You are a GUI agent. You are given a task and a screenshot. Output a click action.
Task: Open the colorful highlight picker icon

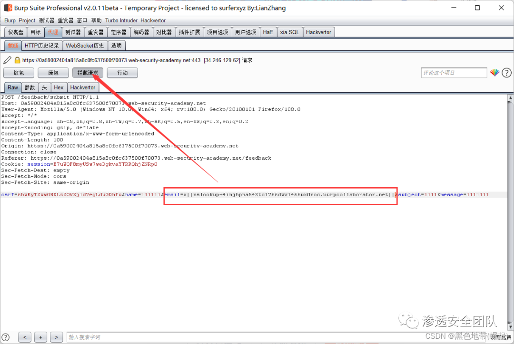pyautogui.click(x=494, y=73)
